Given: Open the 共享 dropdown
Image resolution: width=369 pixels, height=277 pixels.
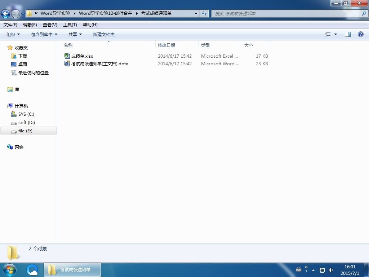Looking at the screenshot, I should [75, 34].
